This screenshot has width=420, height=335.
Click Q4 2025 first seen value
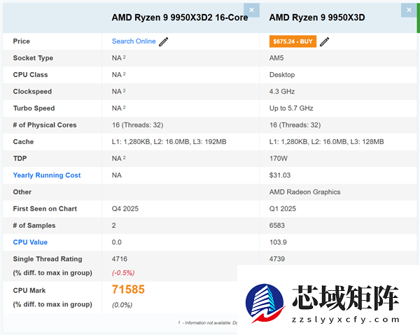click(125, 208)
